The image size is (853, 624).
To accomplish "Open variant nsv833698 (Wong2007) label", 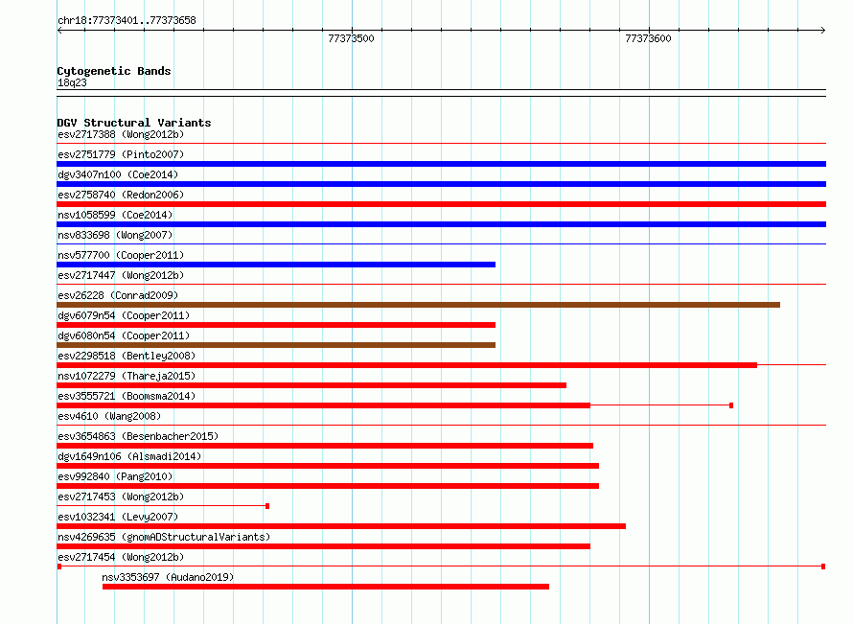I will [115, 235].
